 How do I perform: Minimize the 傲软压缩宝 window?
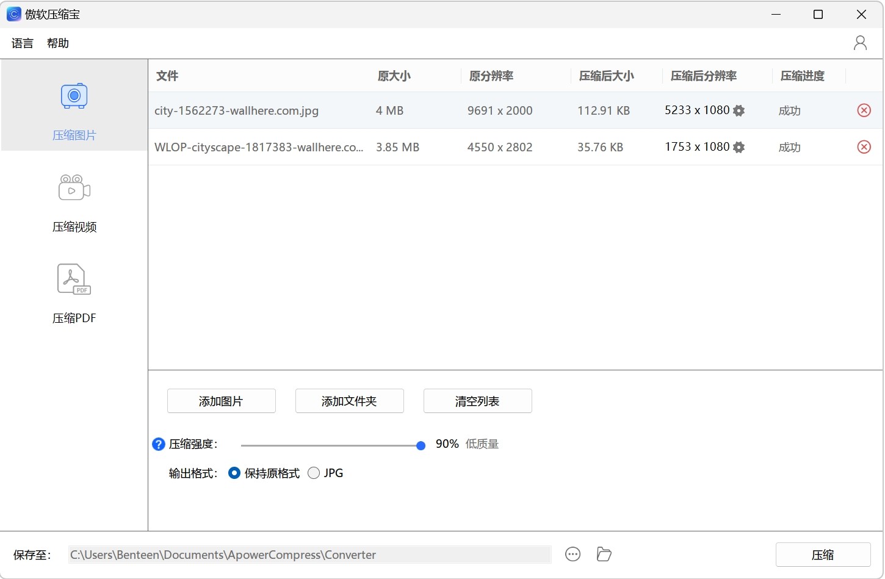click(x=776, y=14)
